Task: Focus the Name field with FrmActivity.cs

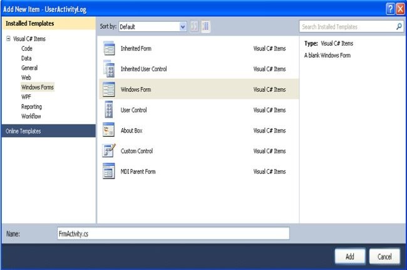Action: click(173, 234)
